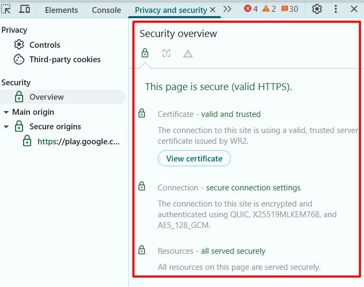The height and width of the screenshot is (287, 364).
Task: Open the 2 warnings counter
Action: coord(269,9)
